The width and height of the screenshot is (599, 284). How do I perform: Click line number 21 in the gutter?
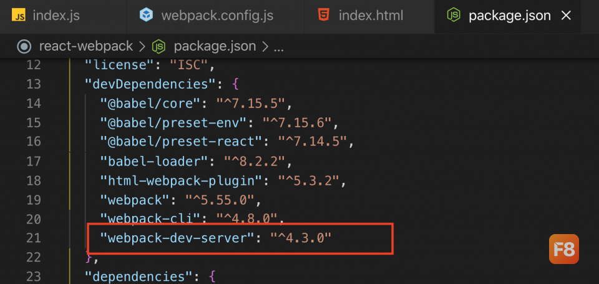[x=34, y=238]
